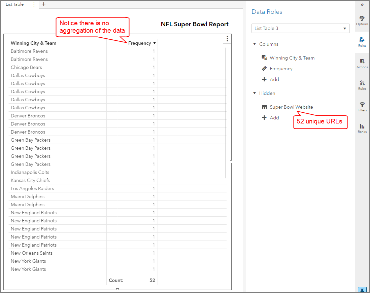Click the plus icon under Hidden
Image resolution: width=370 pixels, height=293 pixels.
tap(264, 118)
